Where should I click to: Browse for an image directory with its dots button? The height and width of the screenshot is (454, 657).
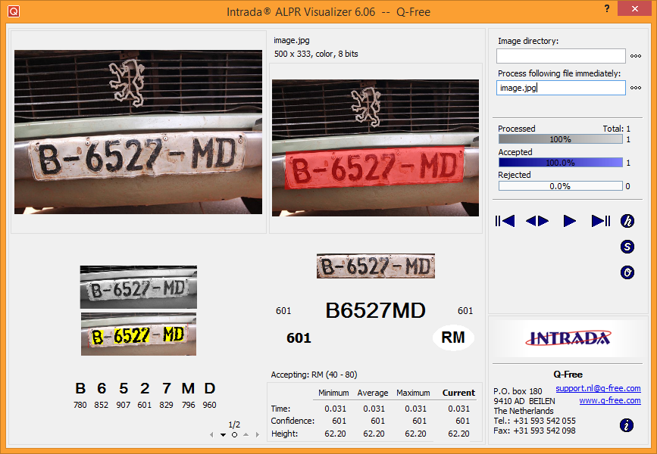tap(636, 56)
